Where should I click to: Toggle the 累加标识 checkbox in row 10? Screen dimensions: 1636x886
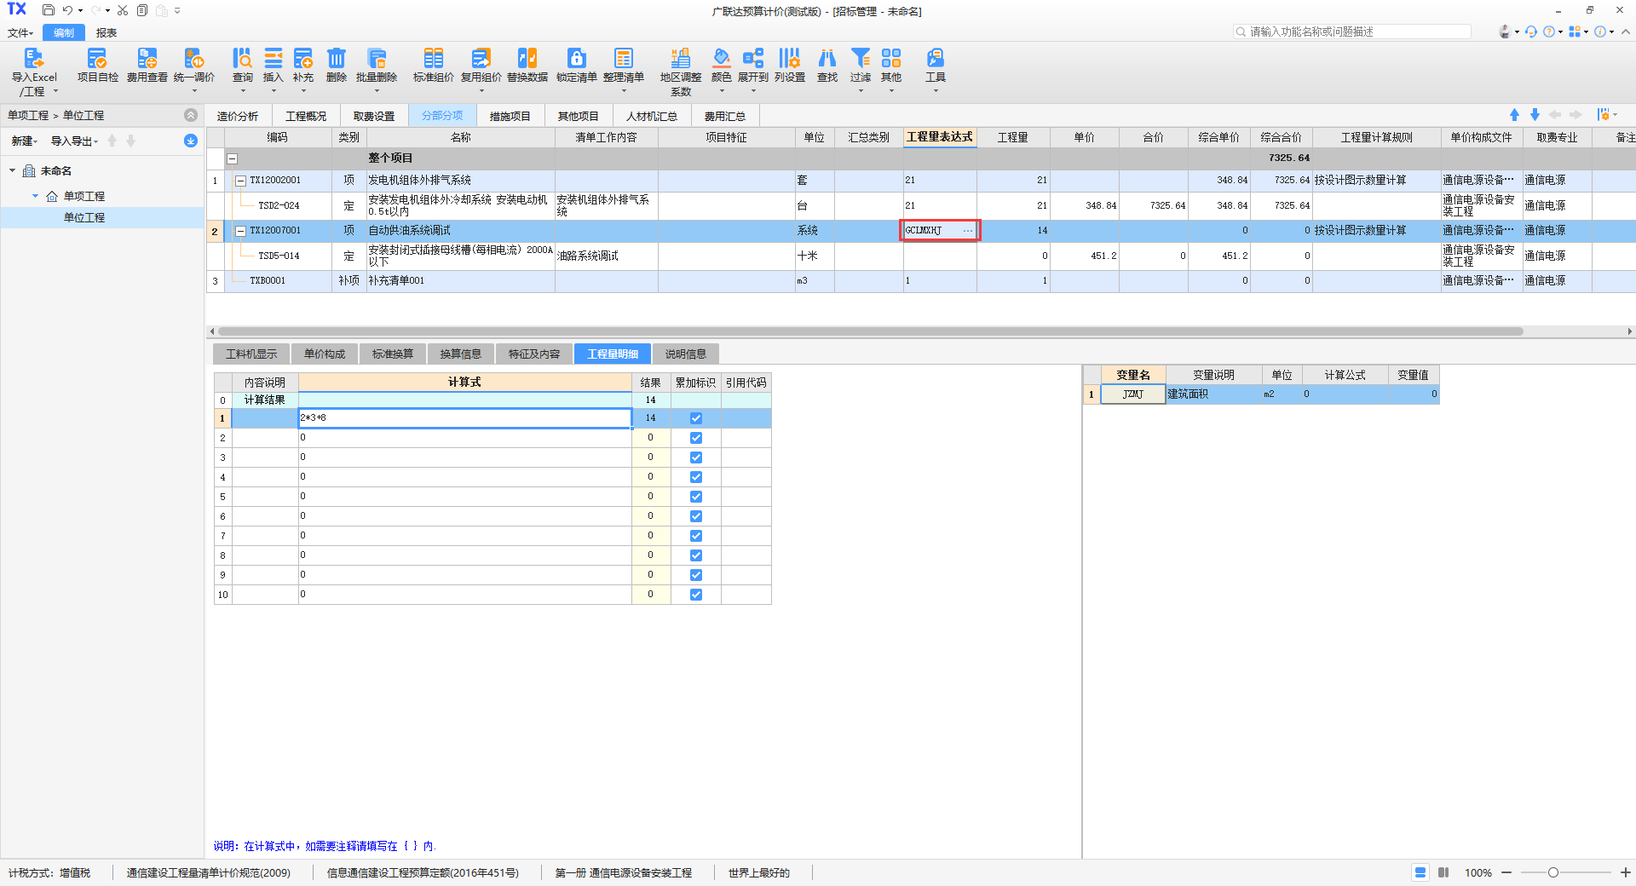(x=696, y=595)
